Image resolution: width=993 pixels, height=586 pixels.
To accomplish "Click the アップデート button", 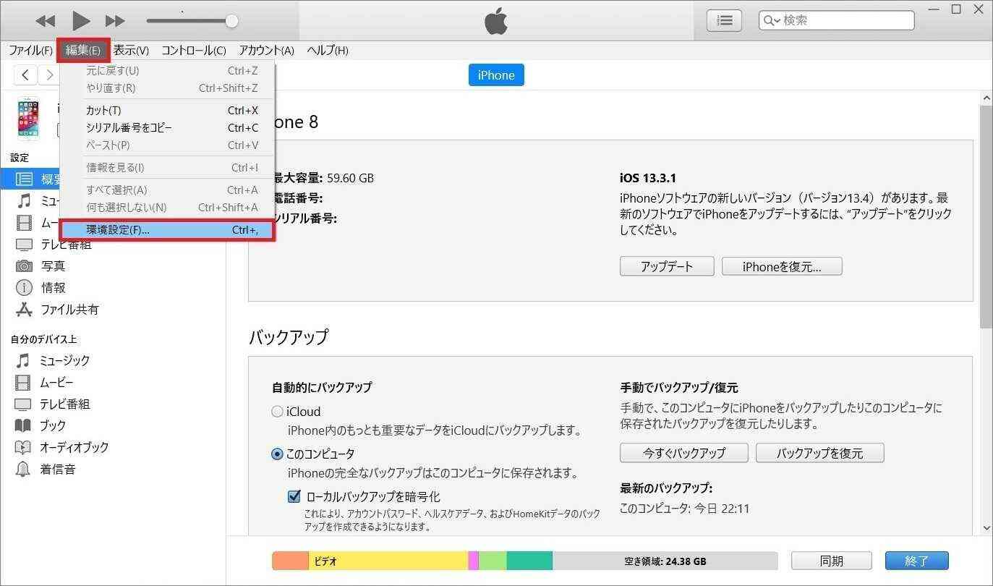I will 667,266.
